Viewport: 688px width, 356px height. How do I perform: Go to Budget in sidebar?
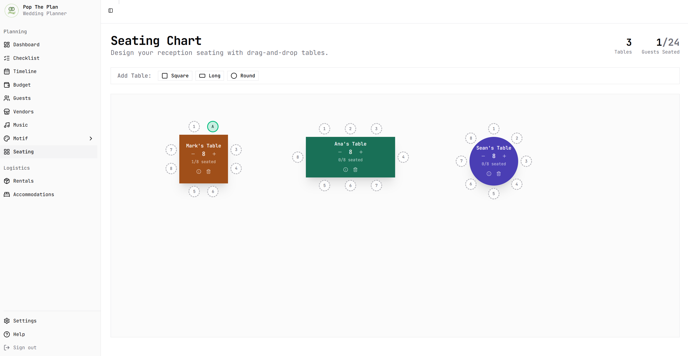pyautogui.click(x=22, y=85)
